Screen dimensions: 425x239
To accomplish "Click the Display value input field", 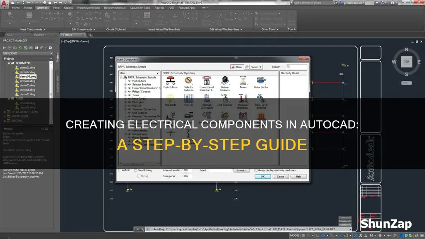I will click(296, 67).
